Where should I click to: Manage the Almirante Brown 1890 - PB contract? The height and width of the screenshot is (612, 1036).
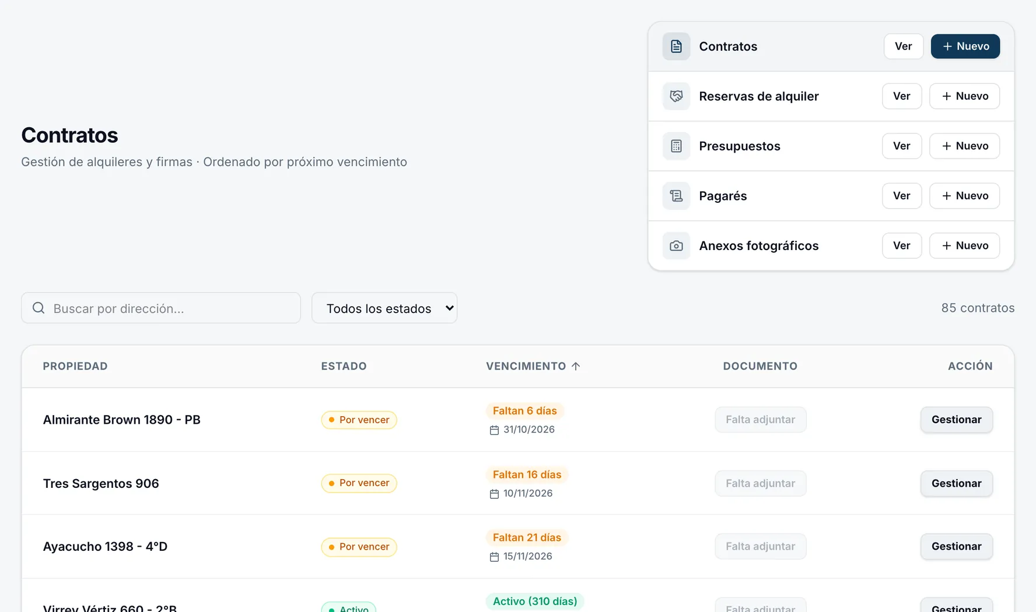[x=957, y=420]
